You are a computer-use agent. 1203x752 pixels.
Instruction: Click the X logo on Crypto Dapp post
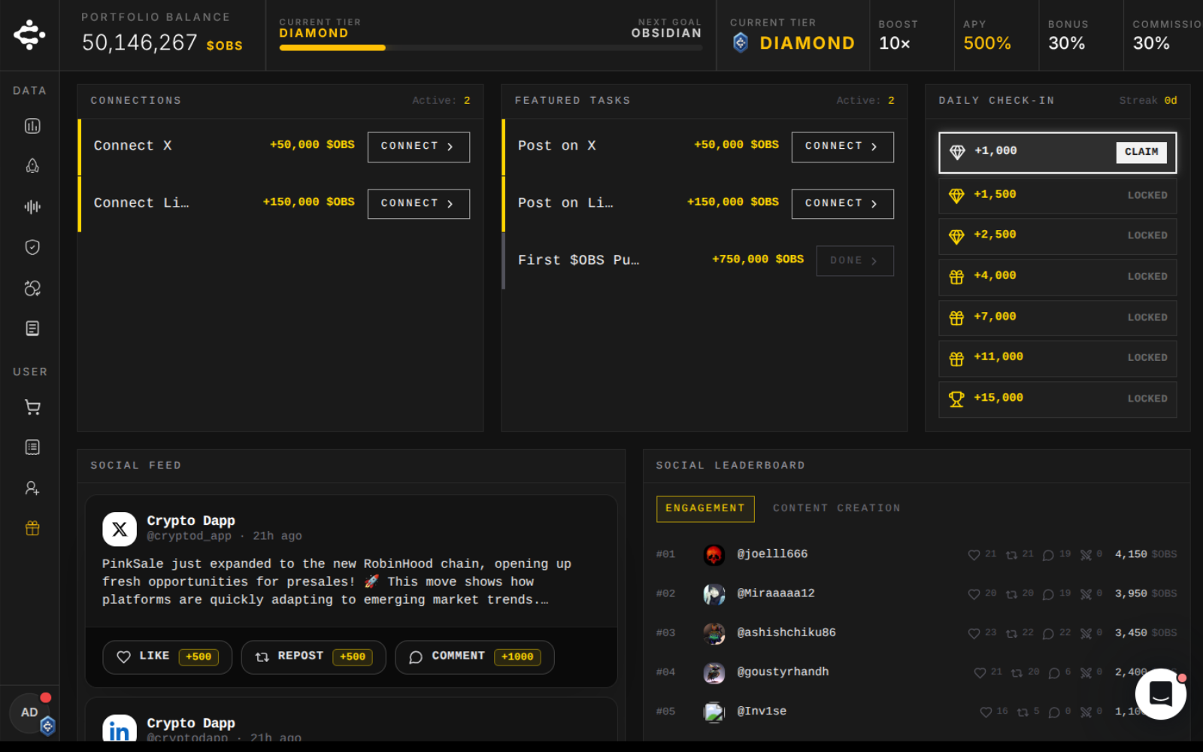[120, 529]
